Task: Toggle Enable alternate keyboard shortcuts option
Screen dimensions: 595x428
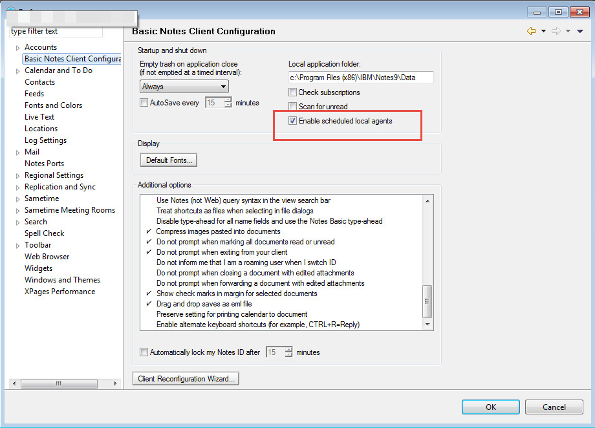Action: (x=258, y=325)
